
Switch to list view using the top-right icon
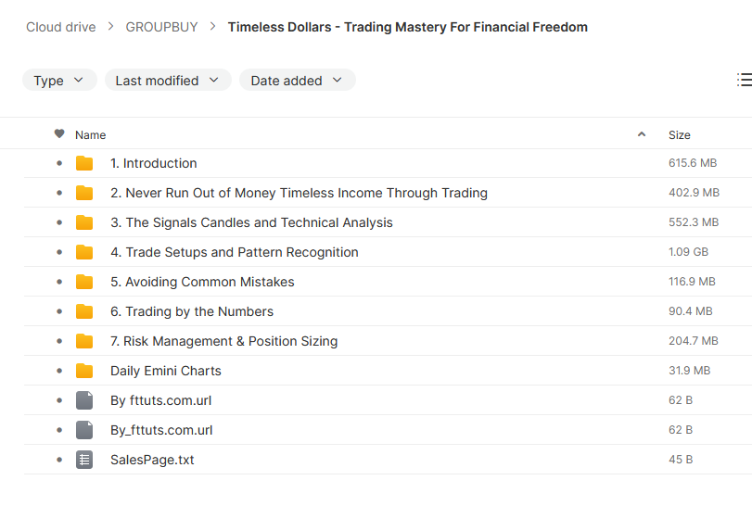[x=745, y=80]
